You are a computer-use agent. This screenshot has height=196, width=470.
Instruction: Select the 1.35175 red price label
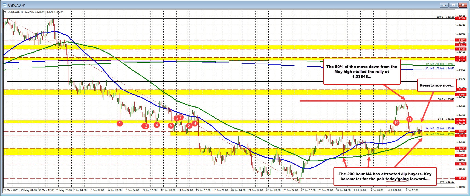tap(461, 60)
